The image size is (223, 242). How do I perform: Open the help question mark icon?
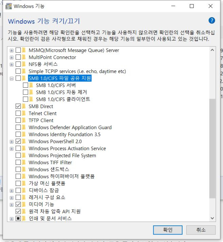211,20
